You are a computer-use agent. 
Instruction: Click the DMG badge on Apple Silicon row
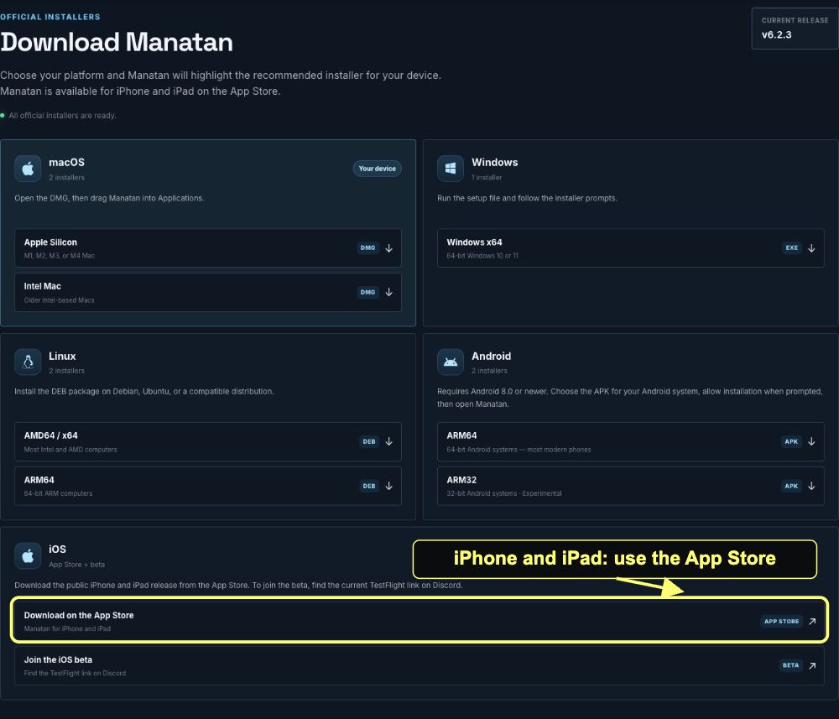(367, 247)
